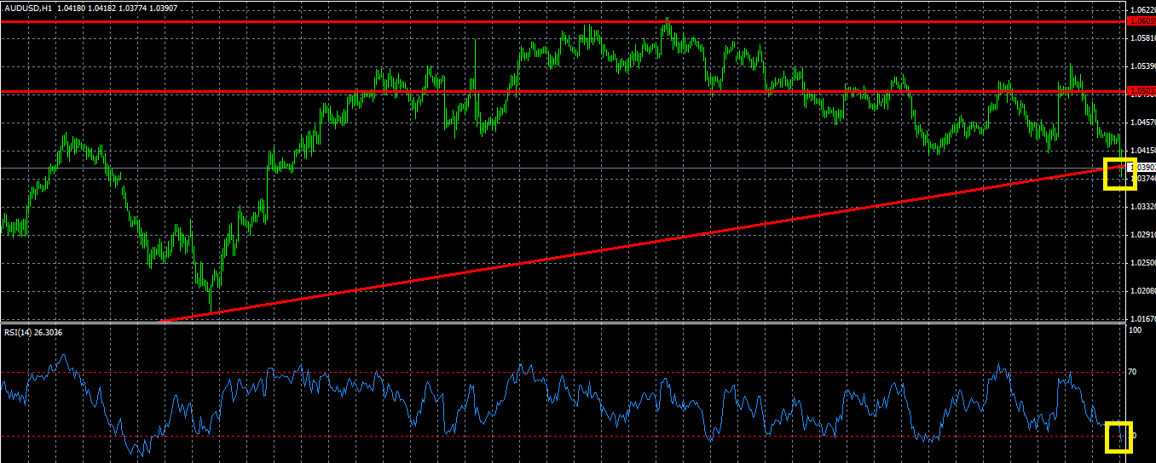Click the 1.0332 label on the price scale

pos(1142,207)
